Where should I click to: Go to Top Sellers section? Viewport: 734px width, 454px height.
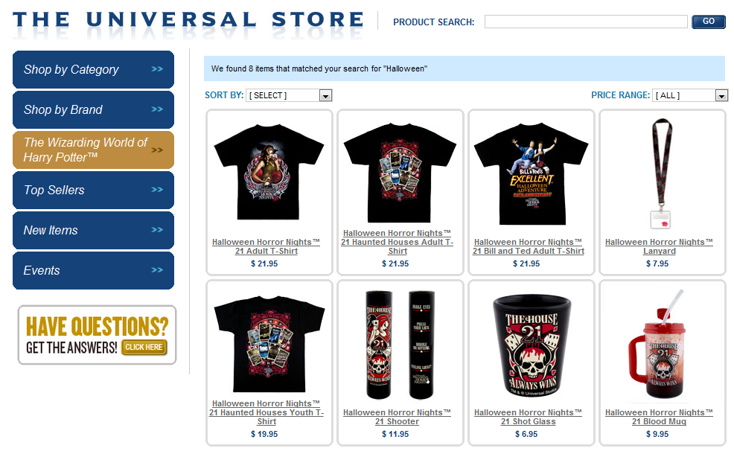point(93,190)
